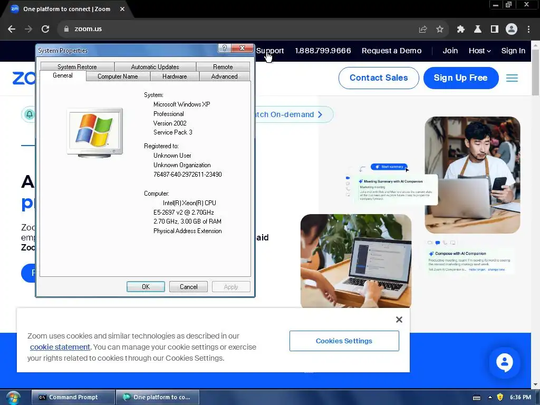Click Physical Address Extension text
The image size is (540, 405).
click(x=187, y=231)
